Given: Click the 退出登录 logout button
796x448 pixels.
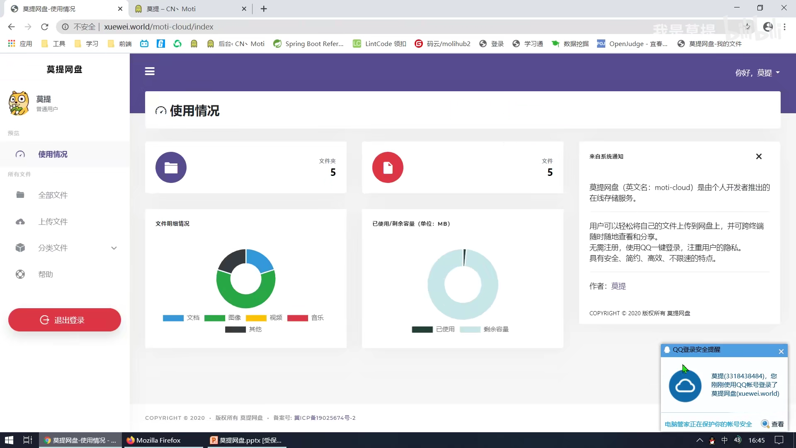Looking at the screenshot, I should click(x=65, y=320).
